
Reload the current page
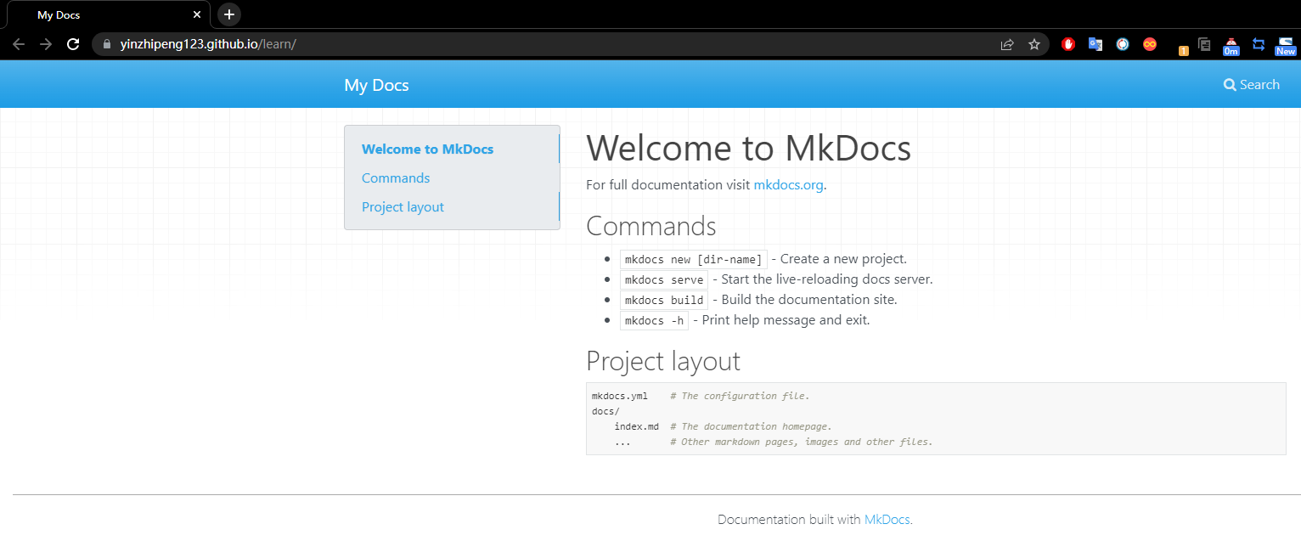tap(73, 44)
